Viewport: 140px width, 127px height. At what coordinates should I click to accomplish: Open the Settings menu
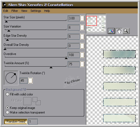point(36,11)
